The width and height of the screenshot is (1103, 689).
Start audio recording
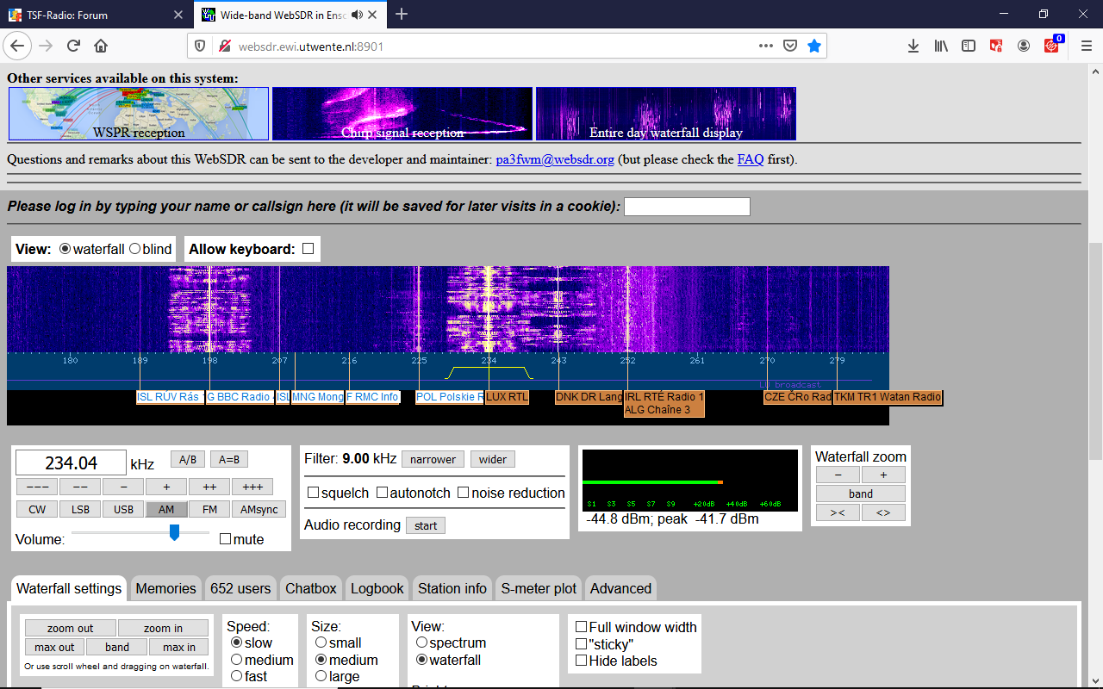click(x=426, y=525)
